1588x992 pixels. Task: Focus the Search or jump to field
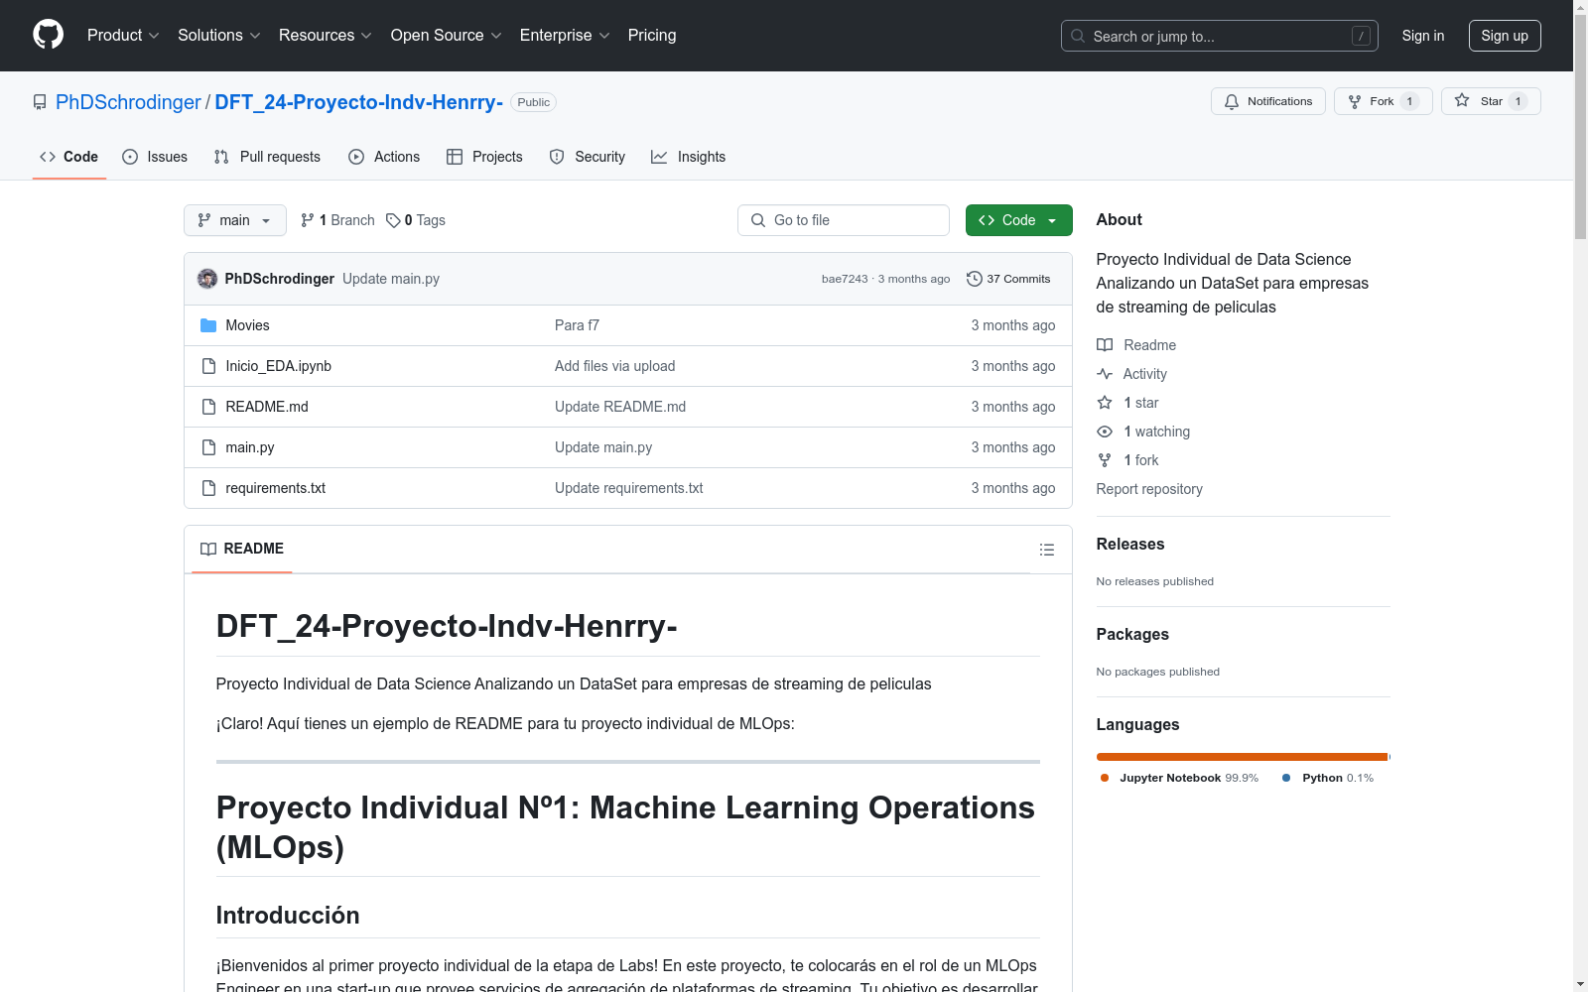click(x=1220, y=36)
